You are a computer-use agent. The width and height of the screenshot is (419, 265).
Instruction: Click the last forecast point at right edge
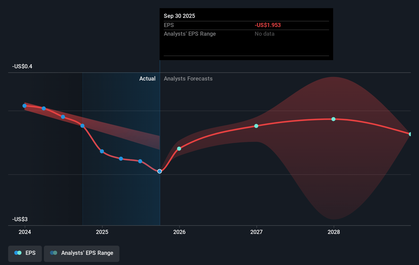(x=410, y=134)
